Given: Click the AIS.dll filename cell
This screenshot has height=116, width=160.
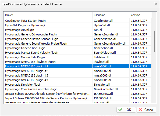Looking at the screenshot, I should tap(111, 30).
